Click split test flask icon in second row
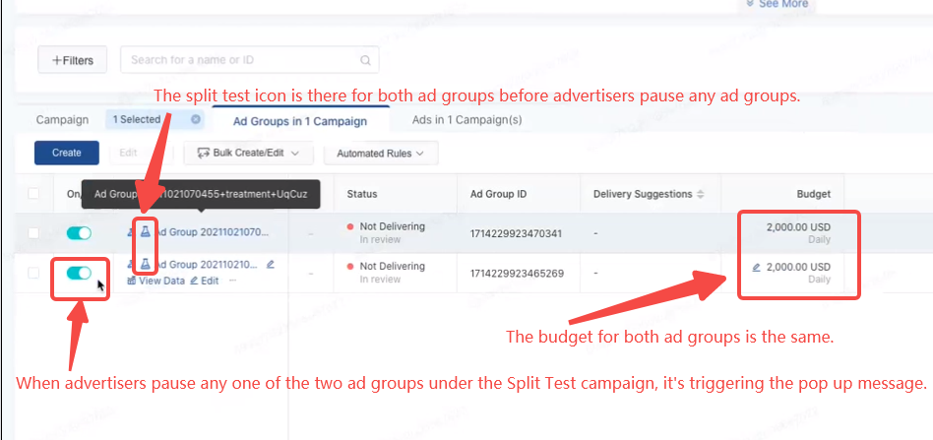 145,264
